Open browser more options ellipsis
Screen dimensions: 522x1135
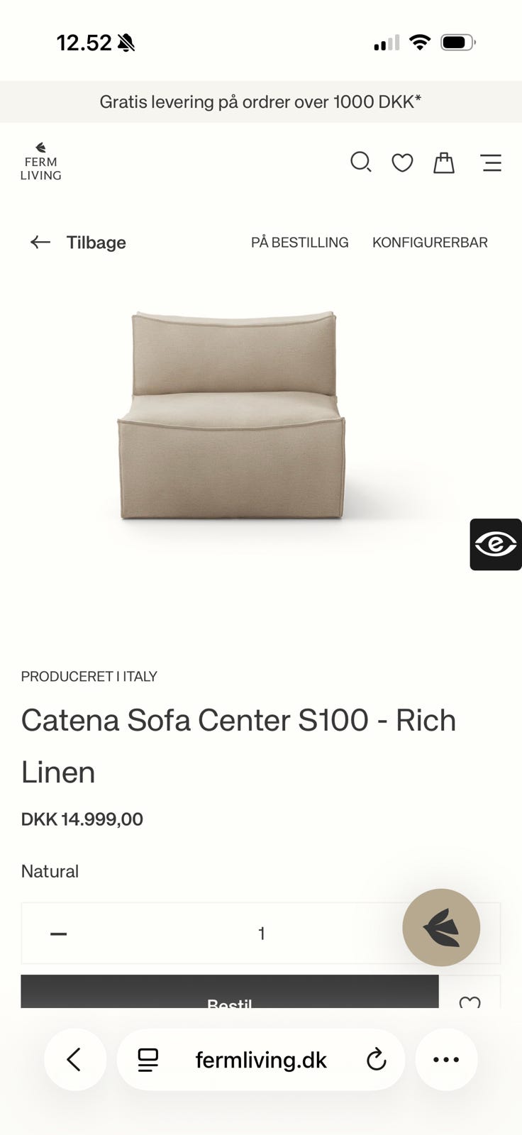click(446, 1060)
